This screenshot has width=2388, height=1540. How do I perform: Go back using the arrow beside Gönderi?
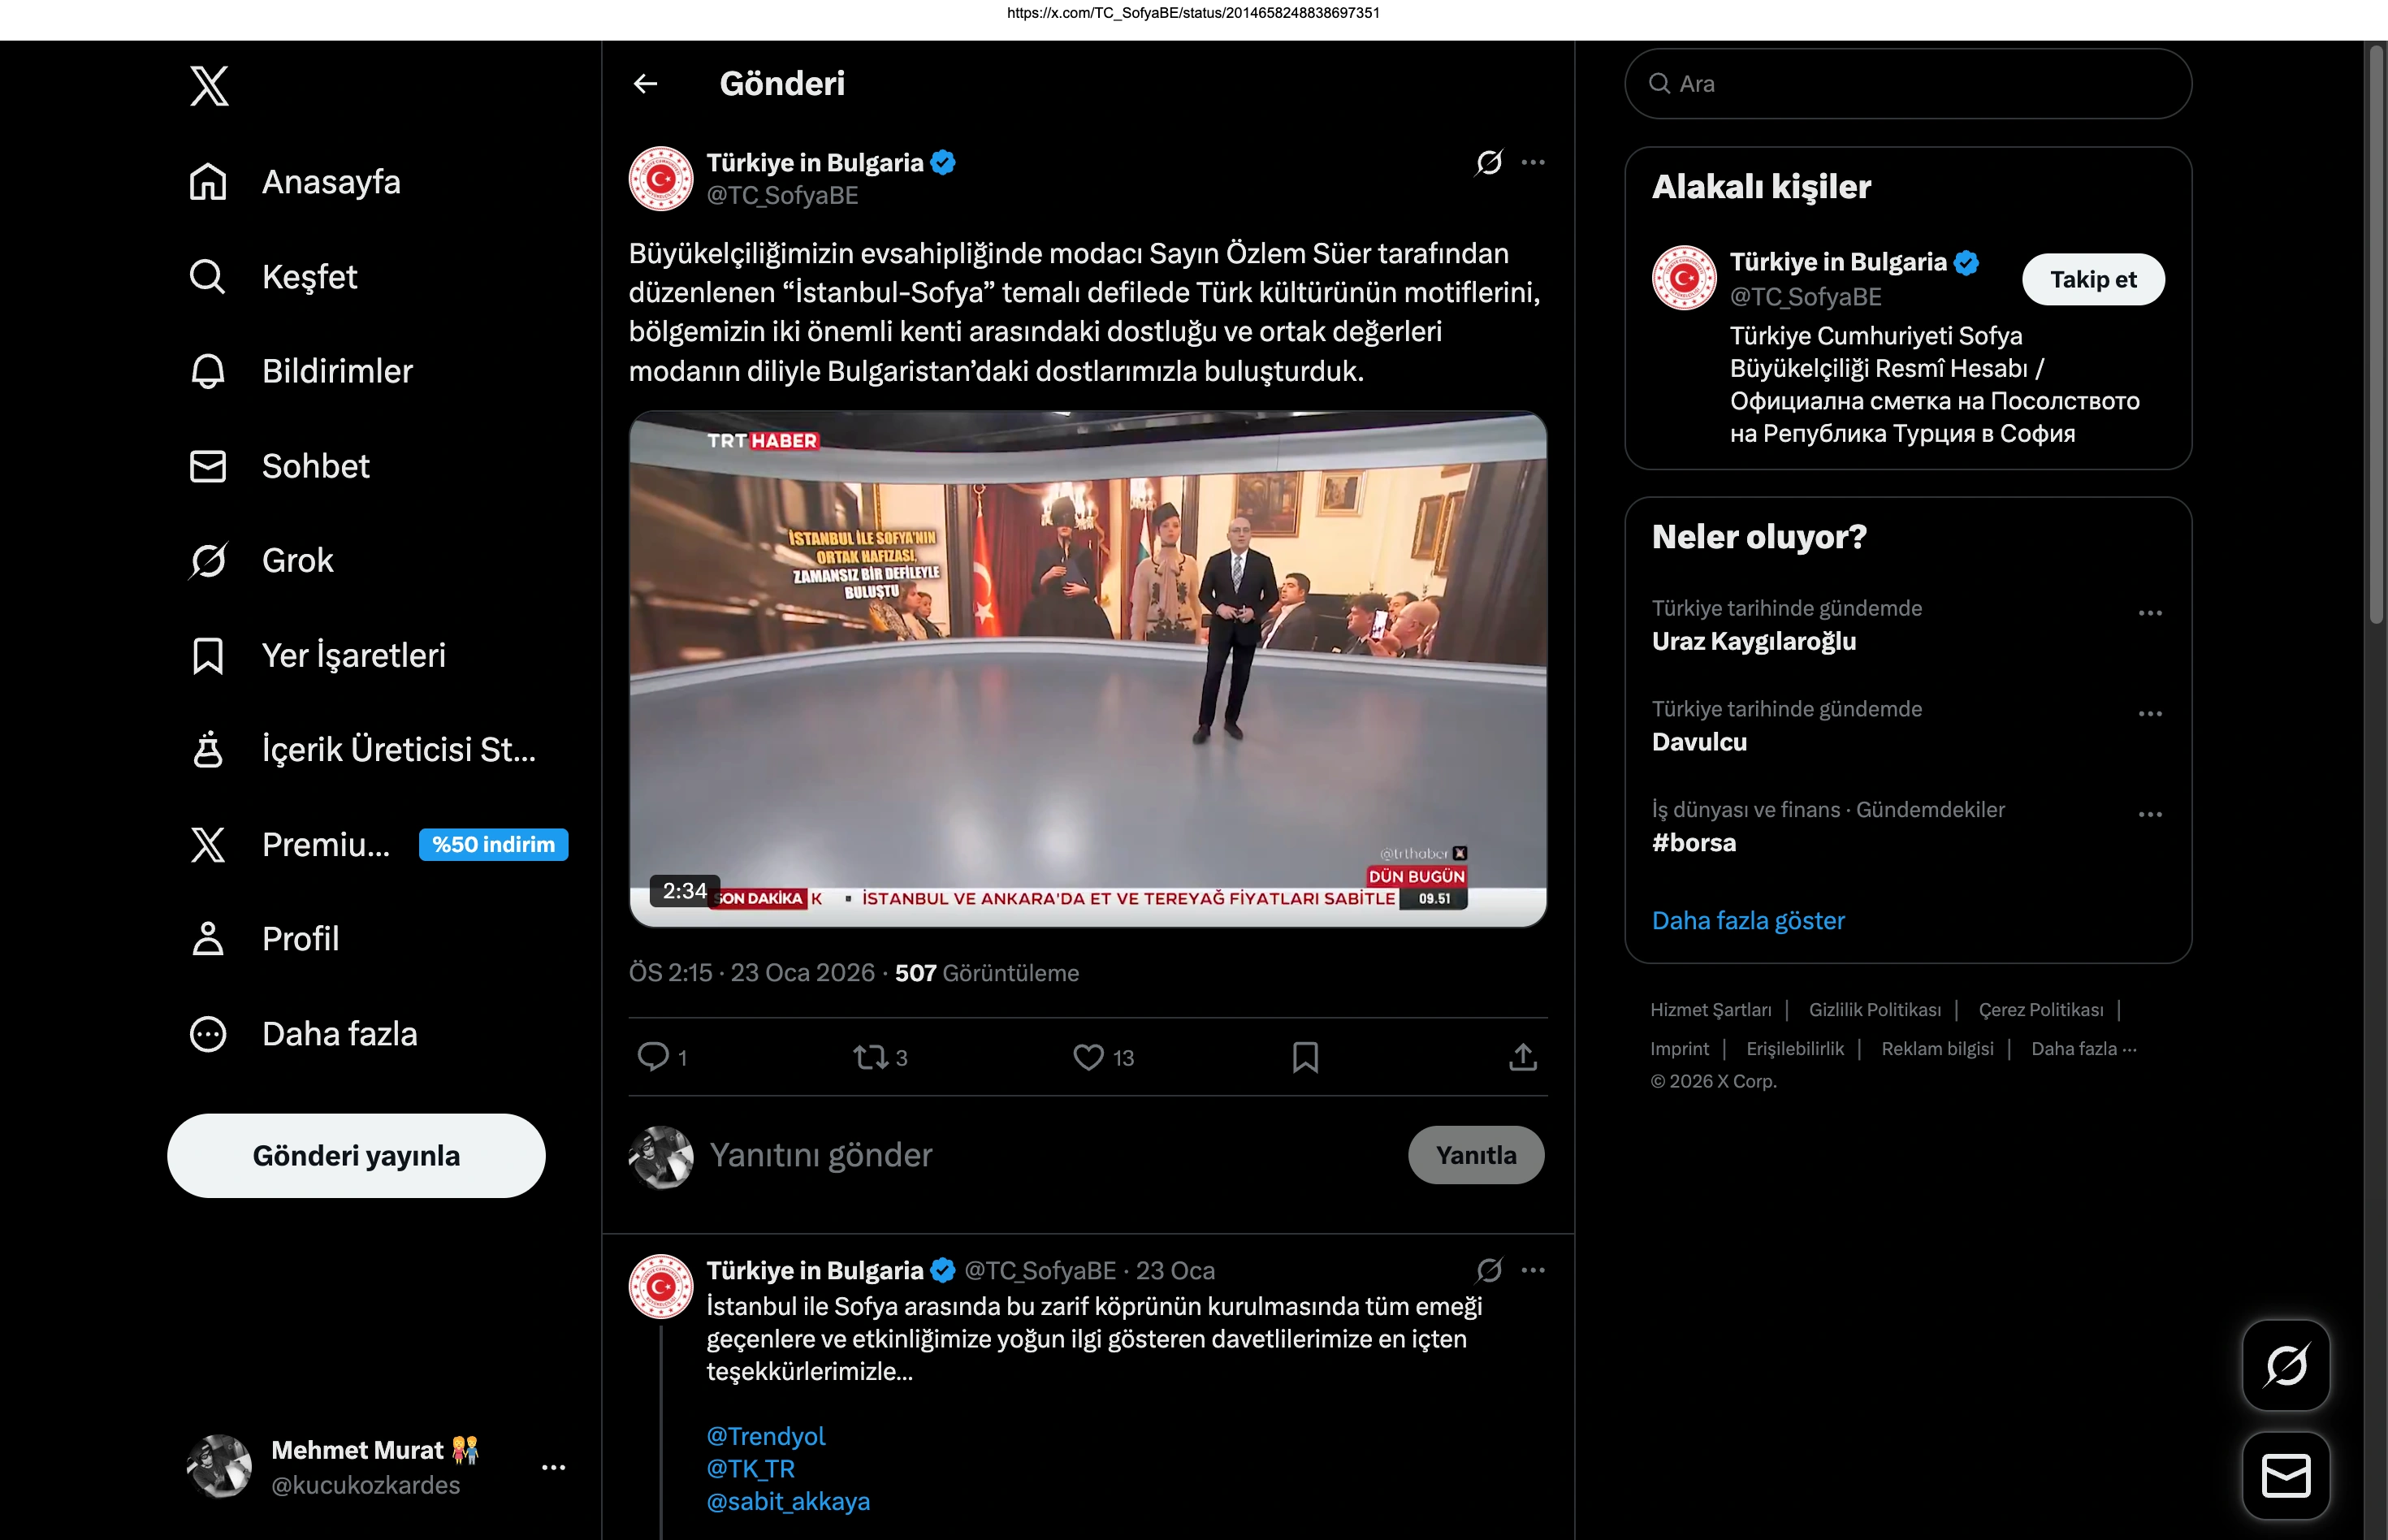pyautogui.click(x=646, y=84)
